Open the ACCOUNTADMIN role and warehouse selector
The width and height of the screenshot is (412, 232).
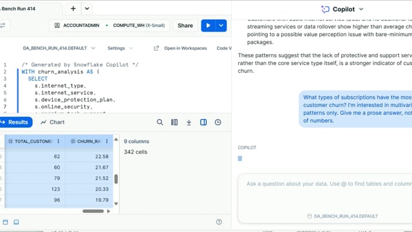[109, 26]
